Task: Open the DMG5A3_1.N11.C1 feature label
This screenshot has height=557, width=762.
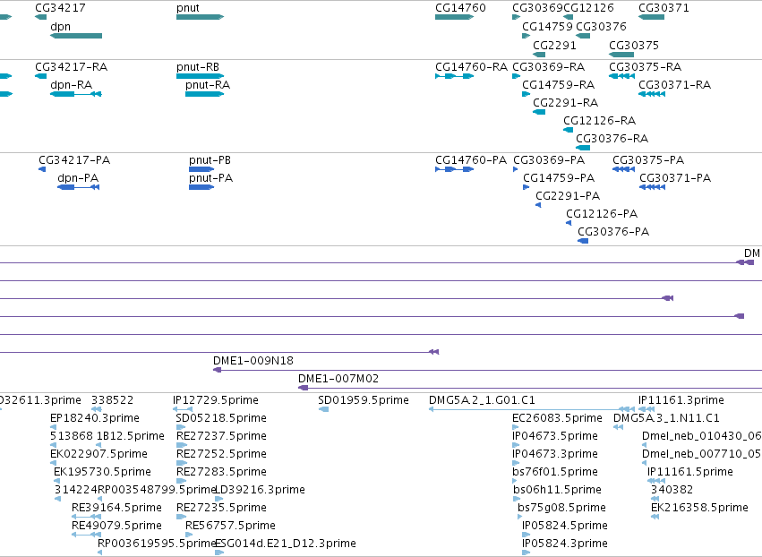Action: tap(667, 418)
